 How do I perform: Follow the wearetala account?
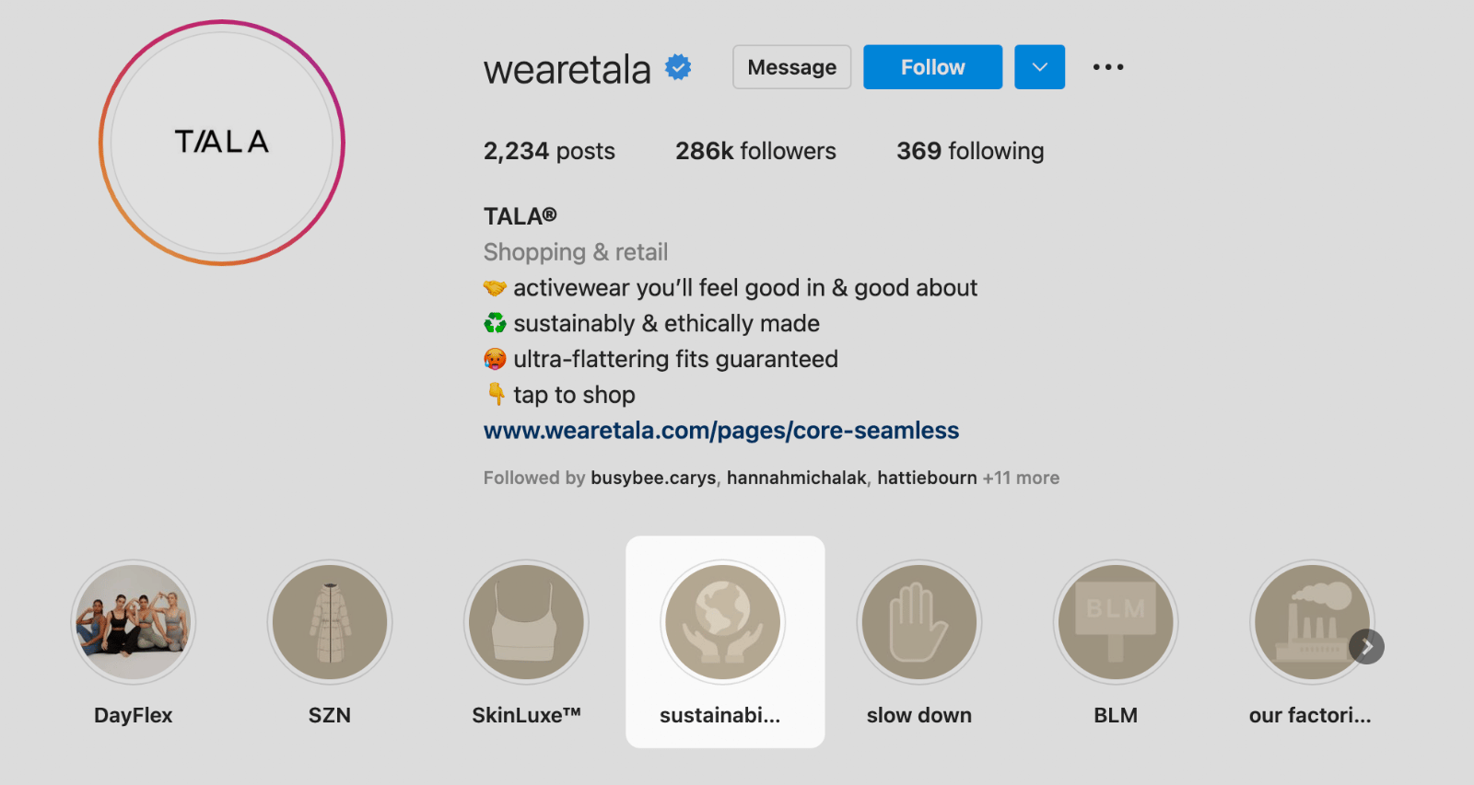pyautogui.click(x=932, y=67)
